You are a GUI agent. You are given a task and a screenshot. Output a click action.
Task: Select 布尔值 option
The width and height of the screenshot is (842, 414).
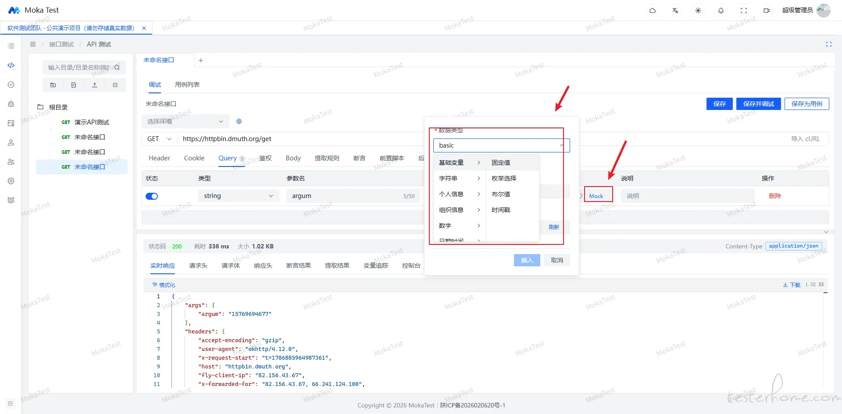512,194
